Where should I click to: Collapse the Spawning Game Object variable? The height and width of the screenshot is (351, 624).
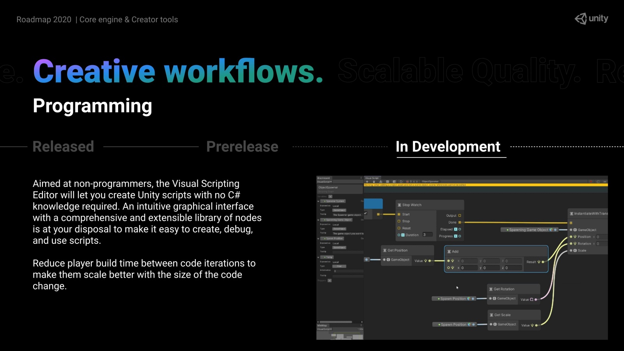[x=318, y=220]
